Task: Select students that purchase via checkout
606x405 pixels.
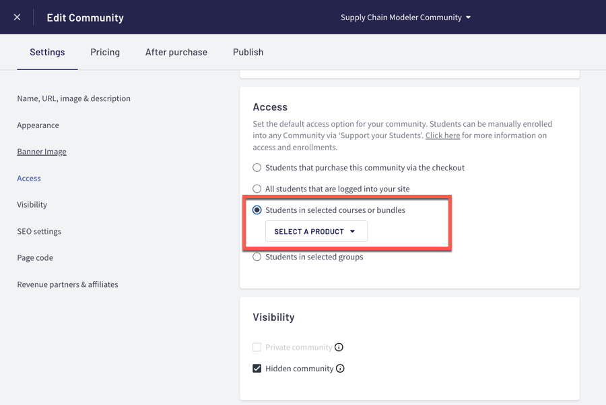Action: click(x=257, y=168)
